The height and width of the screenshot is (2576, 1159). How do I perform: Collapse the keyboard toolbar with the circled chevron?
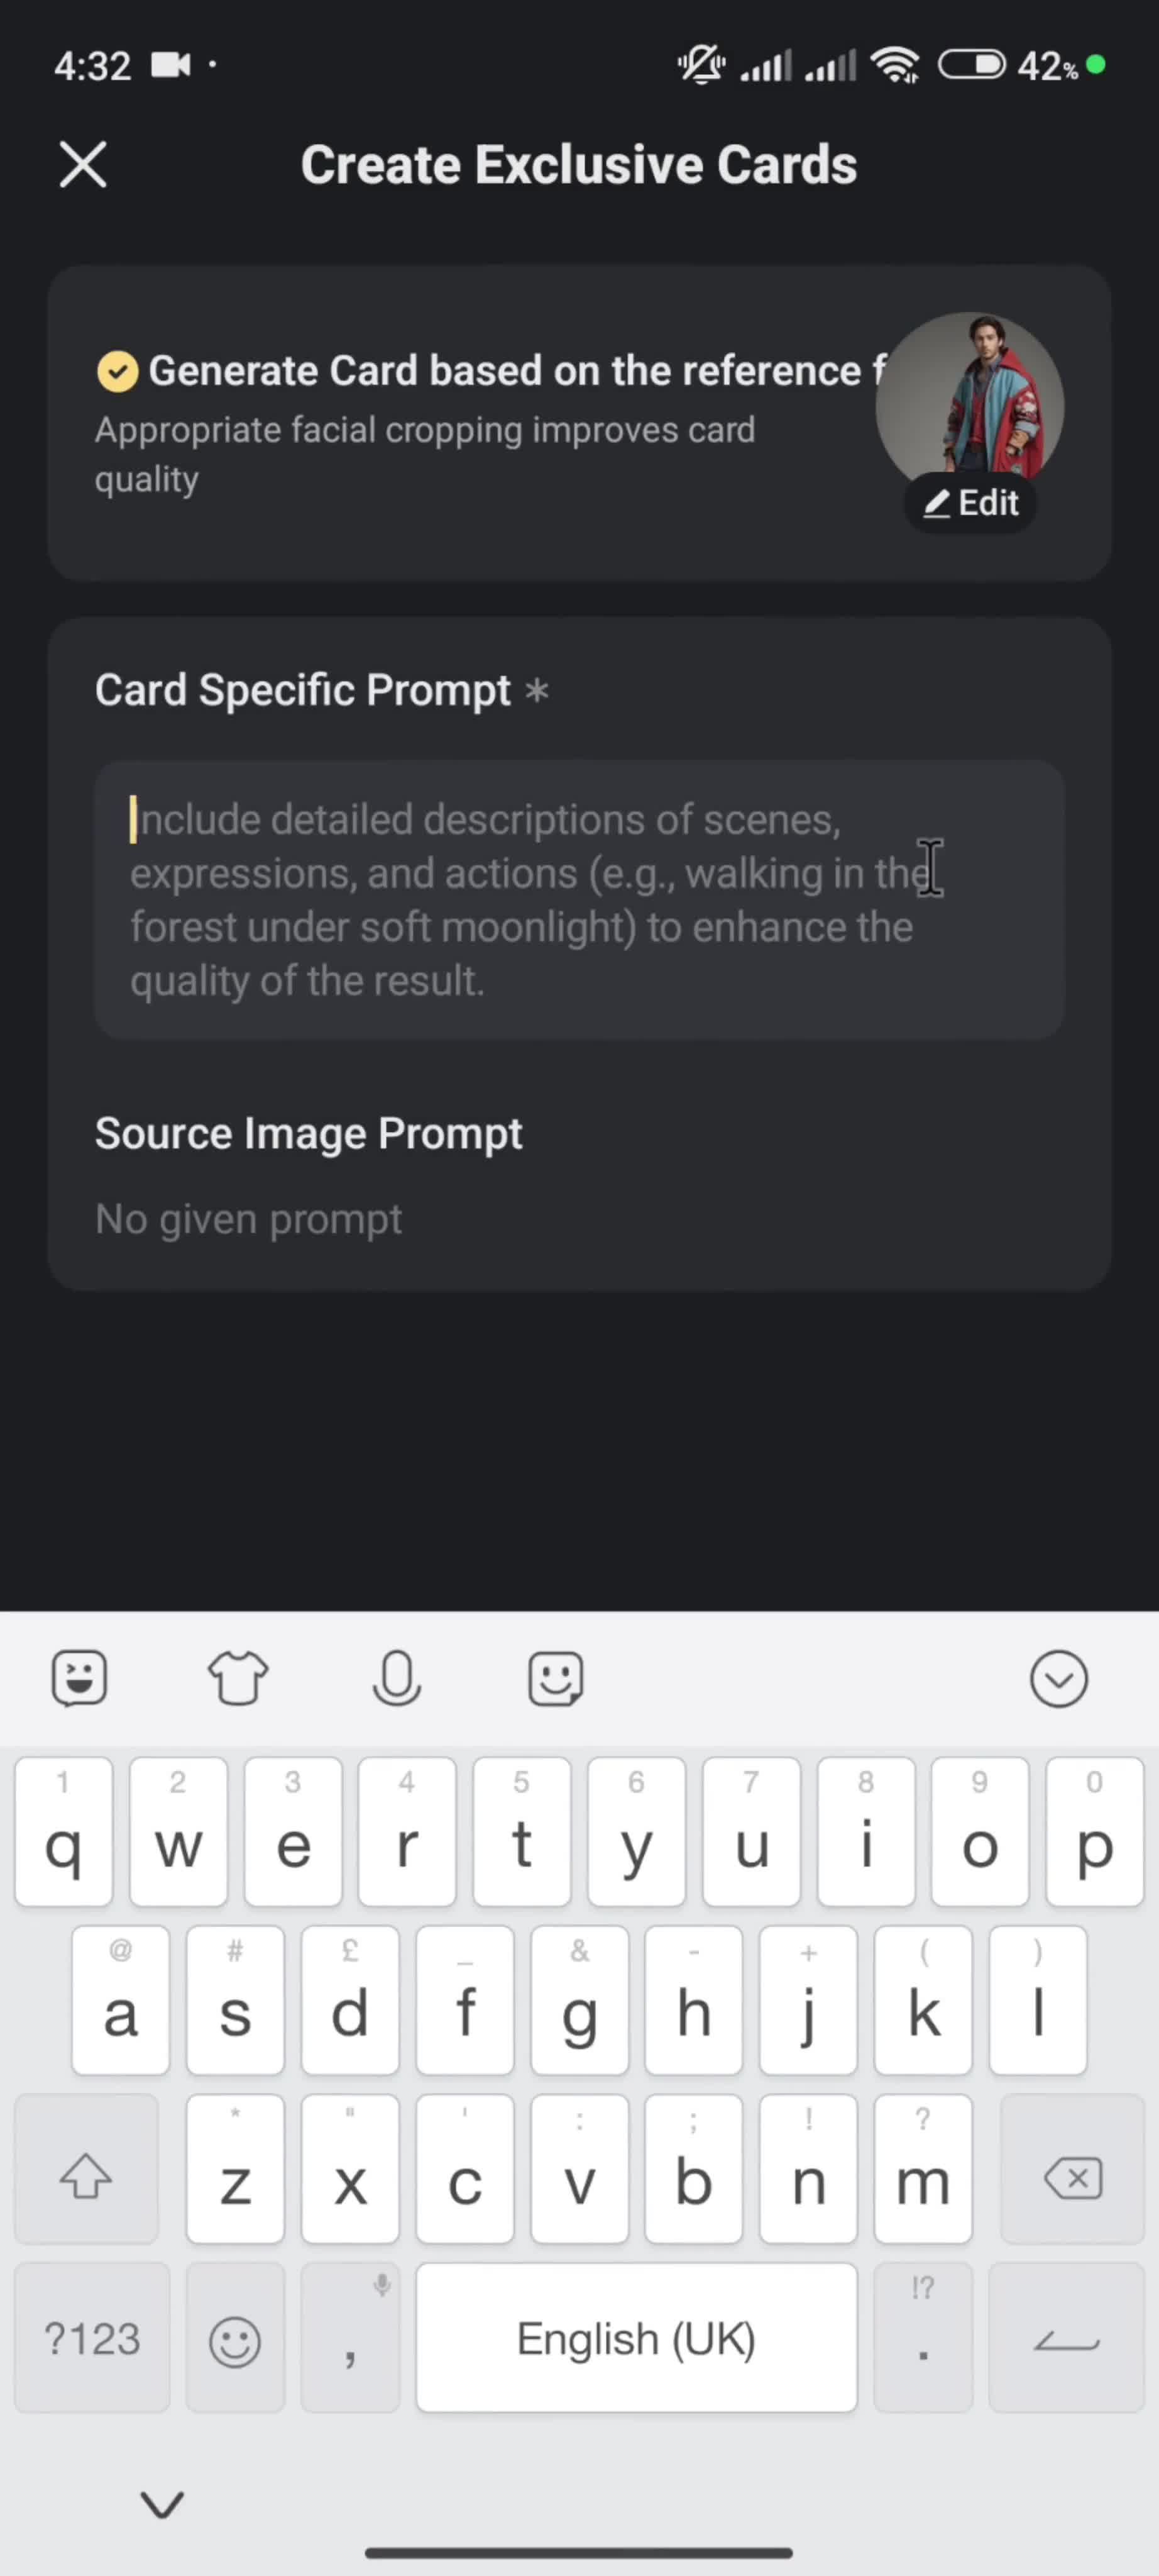(x=1058, y=1678)
